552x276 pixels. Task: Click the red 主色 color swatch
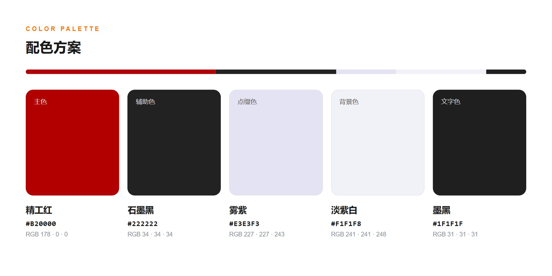click(72, 142)
